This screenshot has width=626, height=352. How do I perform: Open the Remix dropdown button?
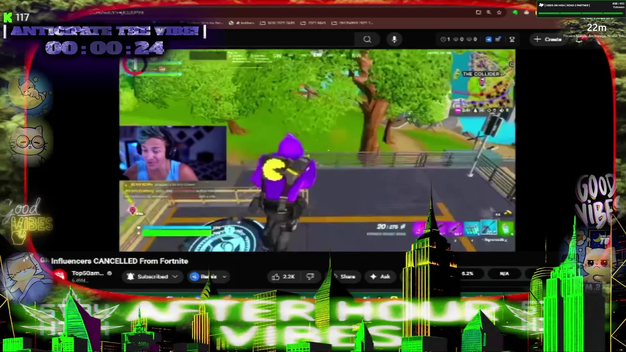pyautogui.click(x=209, y=277)
